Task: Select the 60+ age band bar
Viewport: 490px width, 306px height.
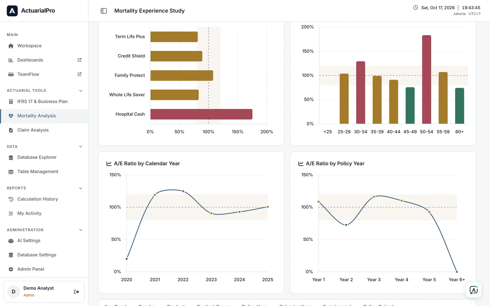Action: (460, 106)
